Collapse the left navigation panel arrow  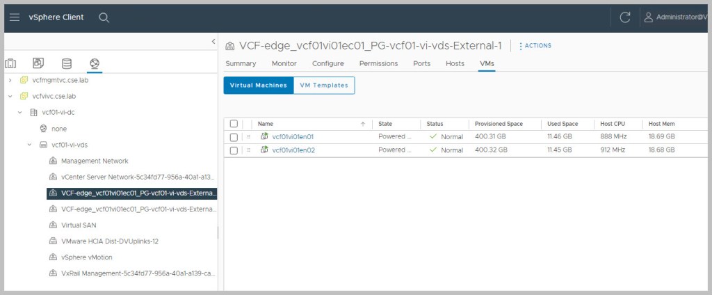pyautogui.click(x=213, y=42)
